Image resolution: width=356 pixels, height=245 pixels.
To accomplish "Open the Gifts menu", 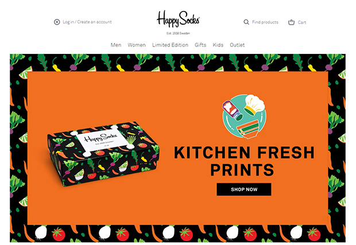I will click(200, 45).
